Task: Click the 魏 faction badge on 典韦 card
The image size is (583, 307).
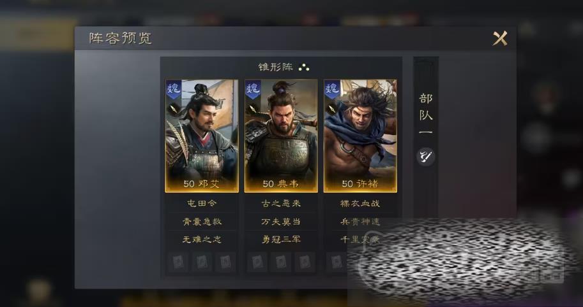Action: 253,89
